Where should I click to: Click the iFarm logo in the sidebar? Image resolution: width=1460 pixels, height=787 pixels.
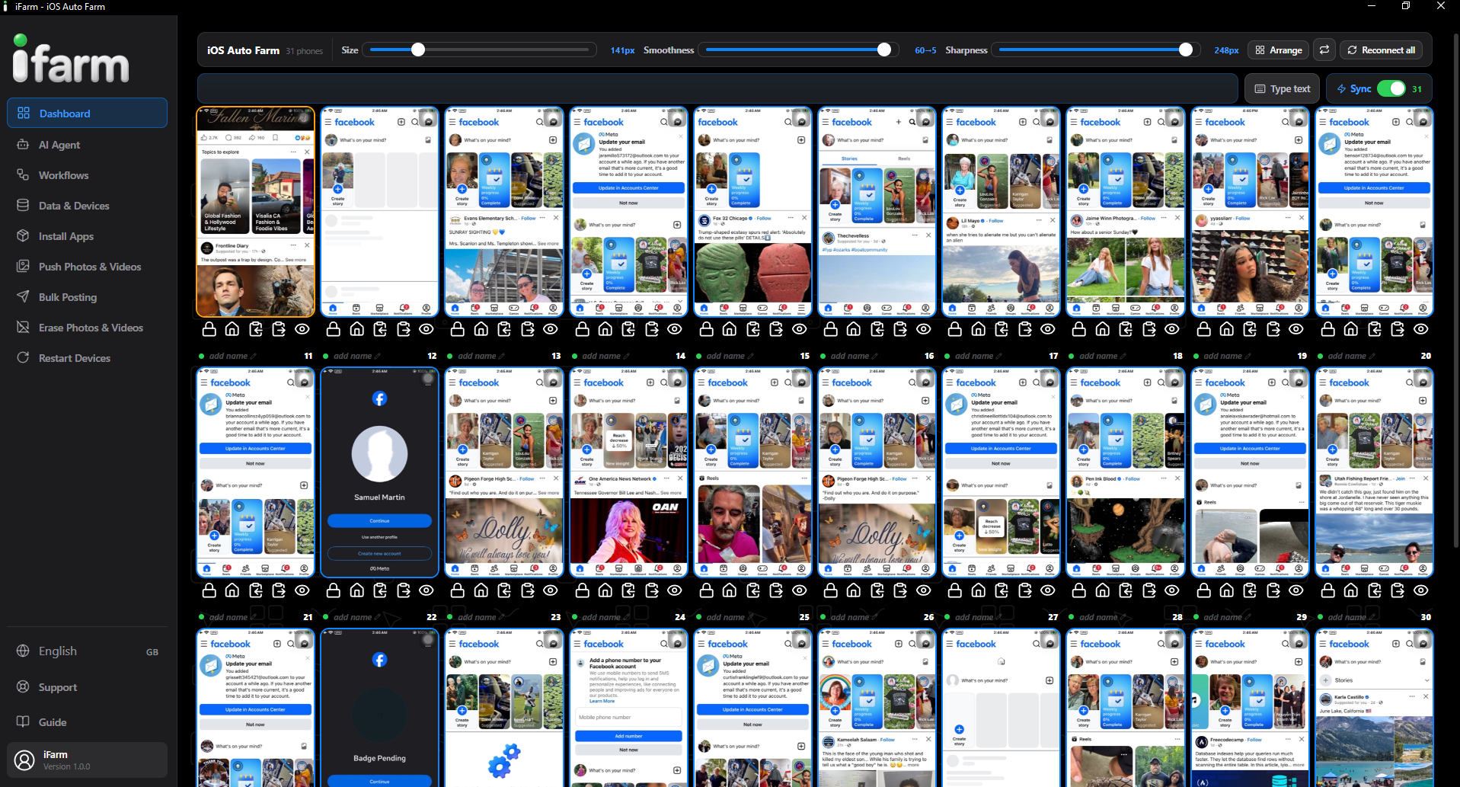(71, 59)
